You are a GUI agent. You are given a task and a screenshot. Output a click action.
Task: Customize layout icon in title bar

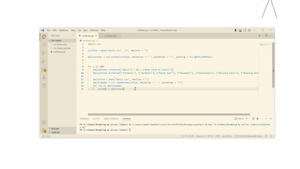[249, 30]
